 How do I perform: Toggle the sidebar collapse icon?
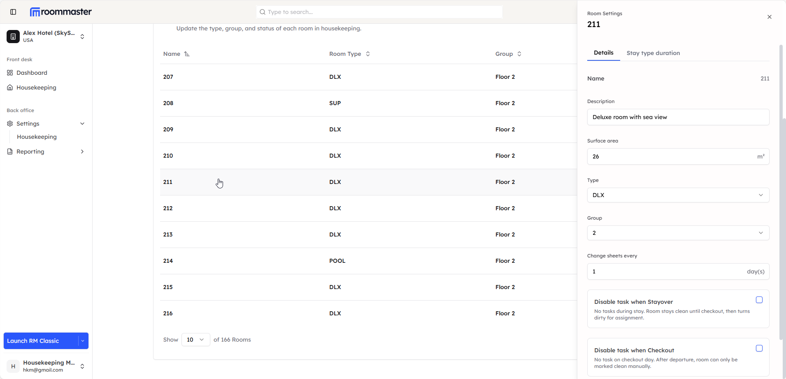(13, 12)
